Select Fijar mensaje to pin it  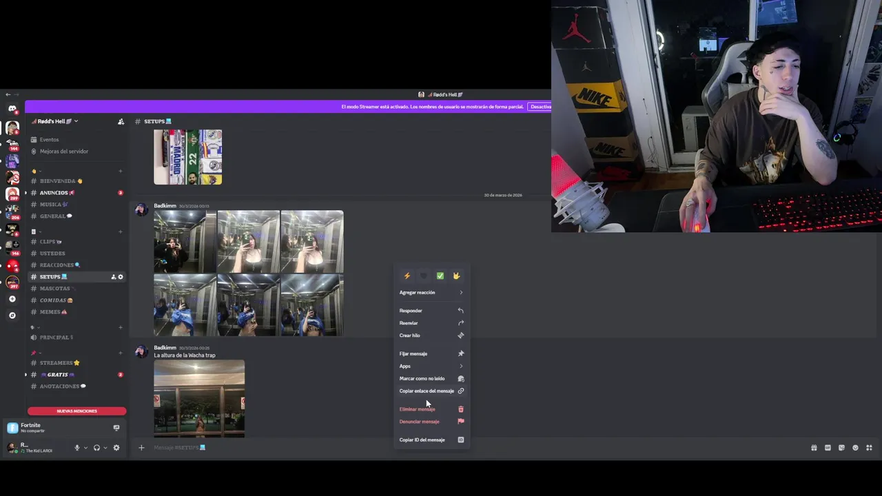(431, 353)
